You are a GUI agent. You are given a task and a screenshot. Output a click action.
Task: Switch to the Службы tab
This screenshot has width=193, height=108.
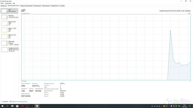click(x=62, y=6)
